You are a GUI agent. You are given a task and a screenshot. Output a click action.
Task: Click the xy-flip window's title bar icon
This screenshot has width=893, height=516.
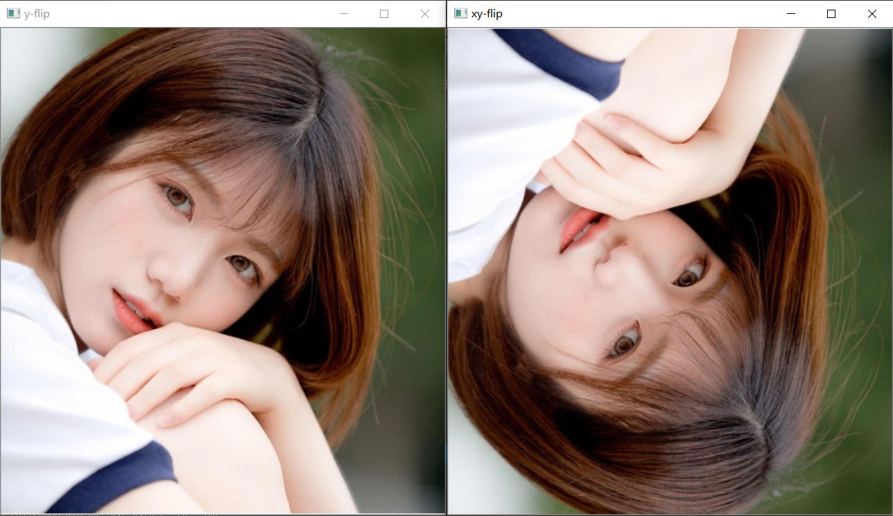click(460, 14)
